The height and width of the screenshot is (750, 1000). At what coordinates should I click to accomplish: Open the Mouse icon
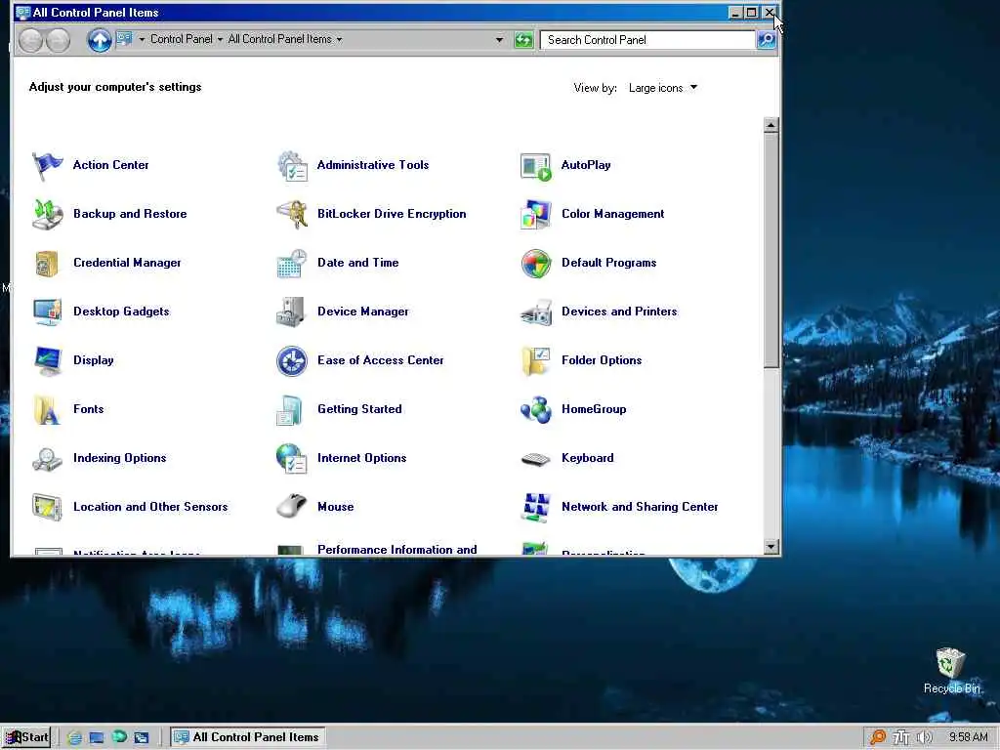tap(292, 507)
